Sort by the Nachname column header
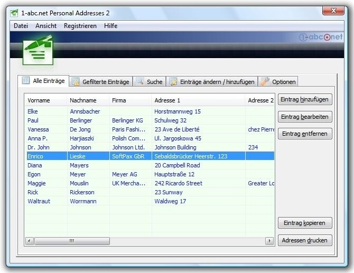354x273 pixels. tap(88, 100)
